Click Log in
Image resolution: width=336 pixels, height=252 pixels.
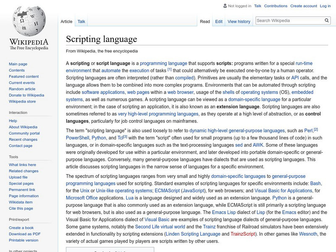(x=325, y=6)
